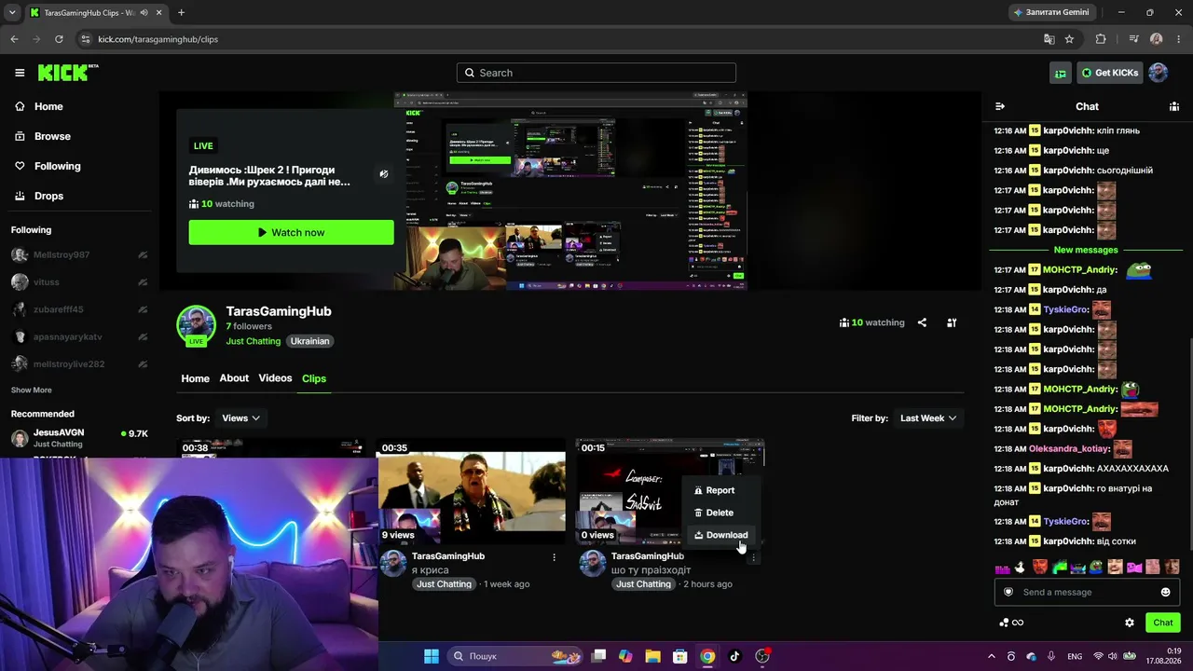
Task: Click the Ukrainian language tag
Action: [309, 341]
